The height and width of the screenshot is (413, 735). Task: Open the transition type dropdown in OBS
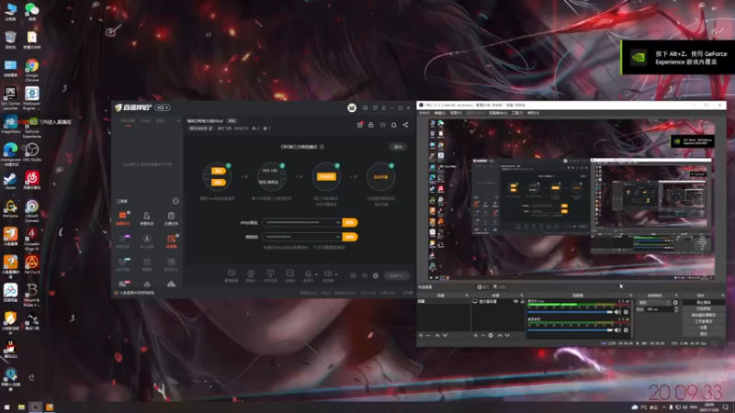click(654, 303)
